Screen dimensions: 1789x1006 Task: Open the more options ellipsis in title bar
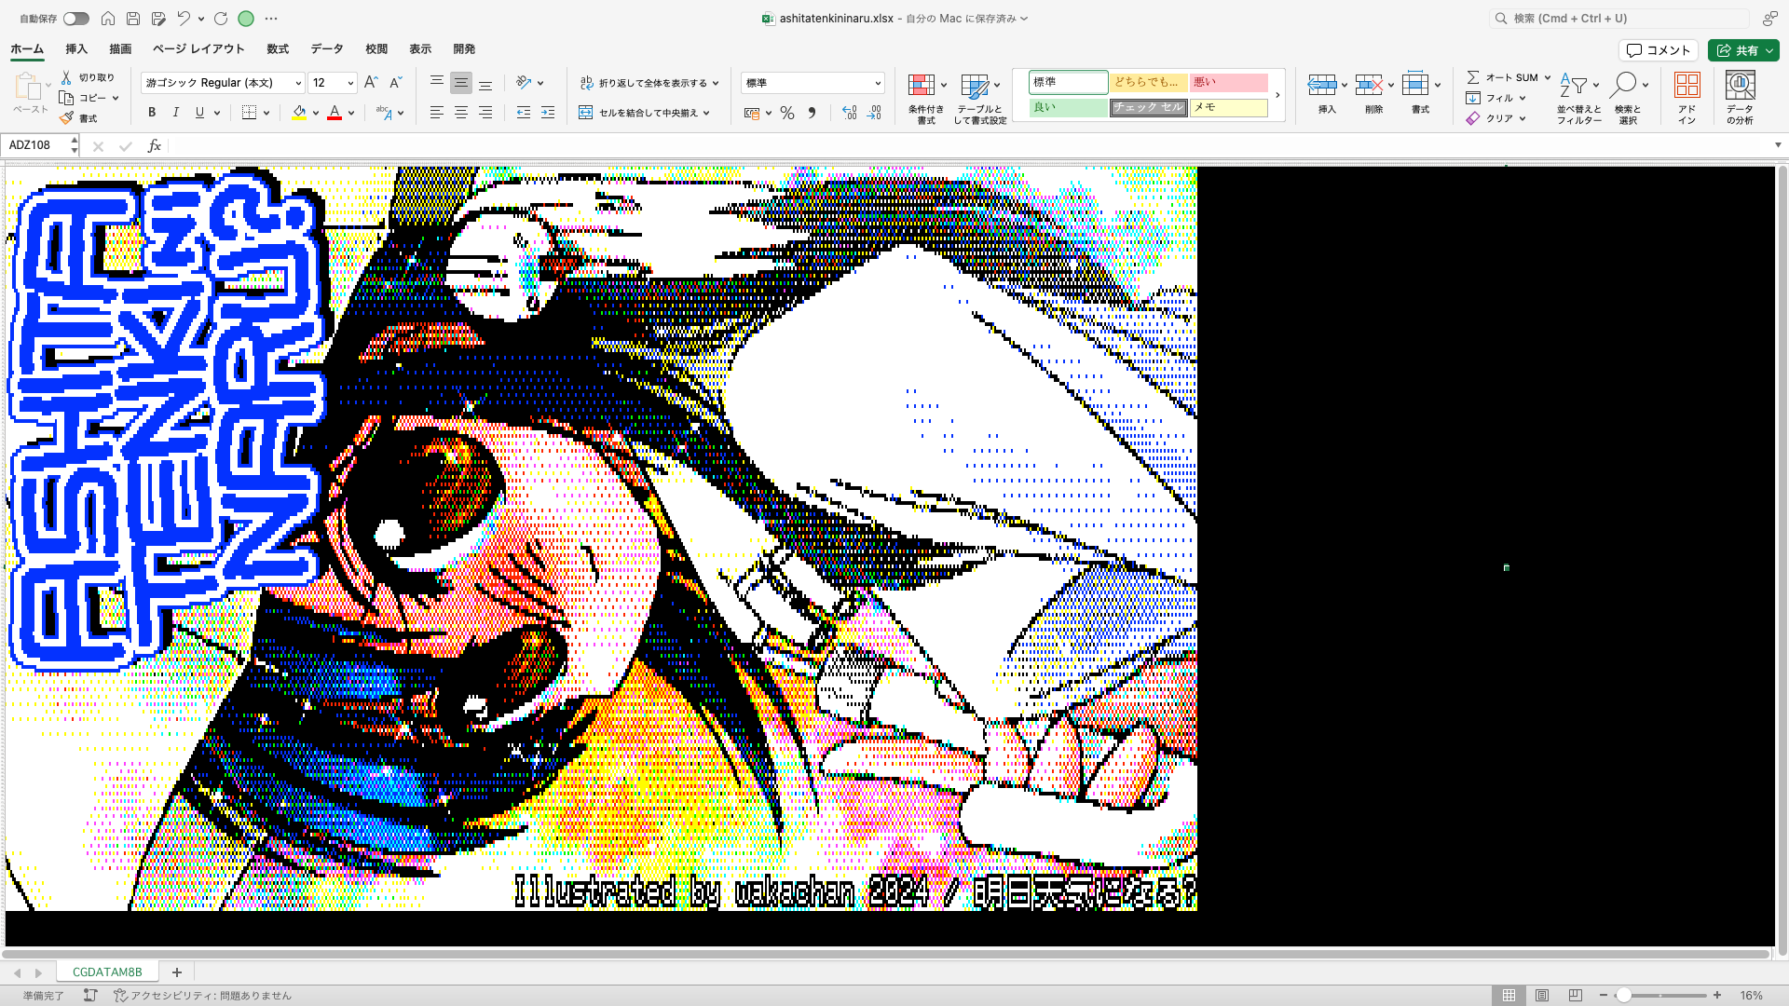(271, 19)
